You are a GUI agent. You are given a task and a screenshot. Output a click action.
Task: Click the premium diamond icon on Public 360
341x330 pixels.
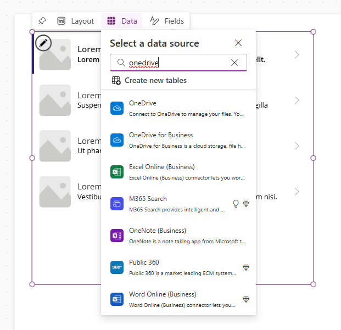(246, 267)
